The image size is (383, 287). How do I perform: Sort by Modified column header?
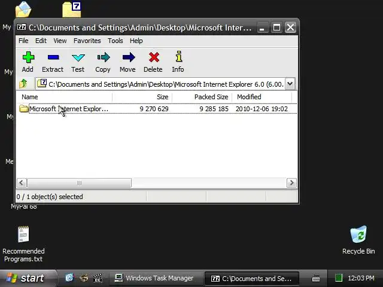point(262,97)
